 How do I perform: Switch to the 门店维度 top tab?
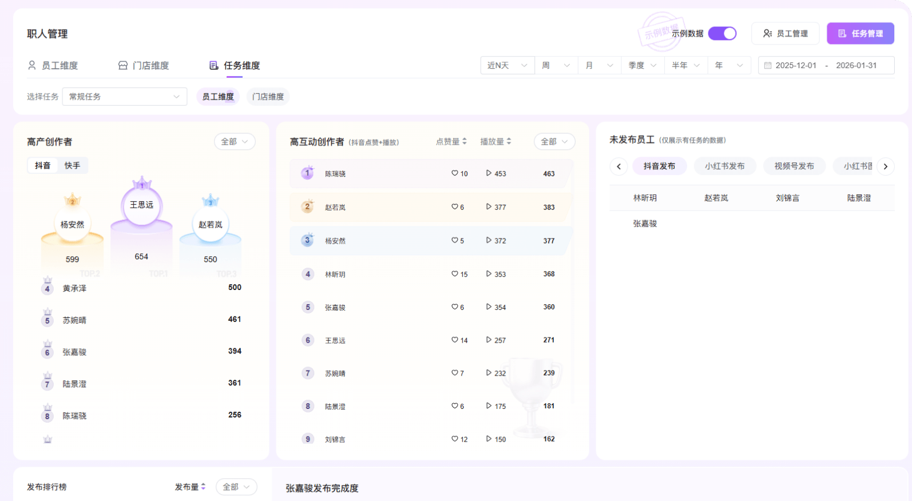pos(144,66)
